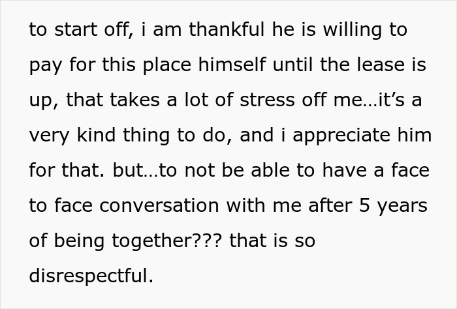This screenshot has height=309, width=457.
Task: Click the word "place" in second line
Action: pyautogui.click(x=166, y=66)
